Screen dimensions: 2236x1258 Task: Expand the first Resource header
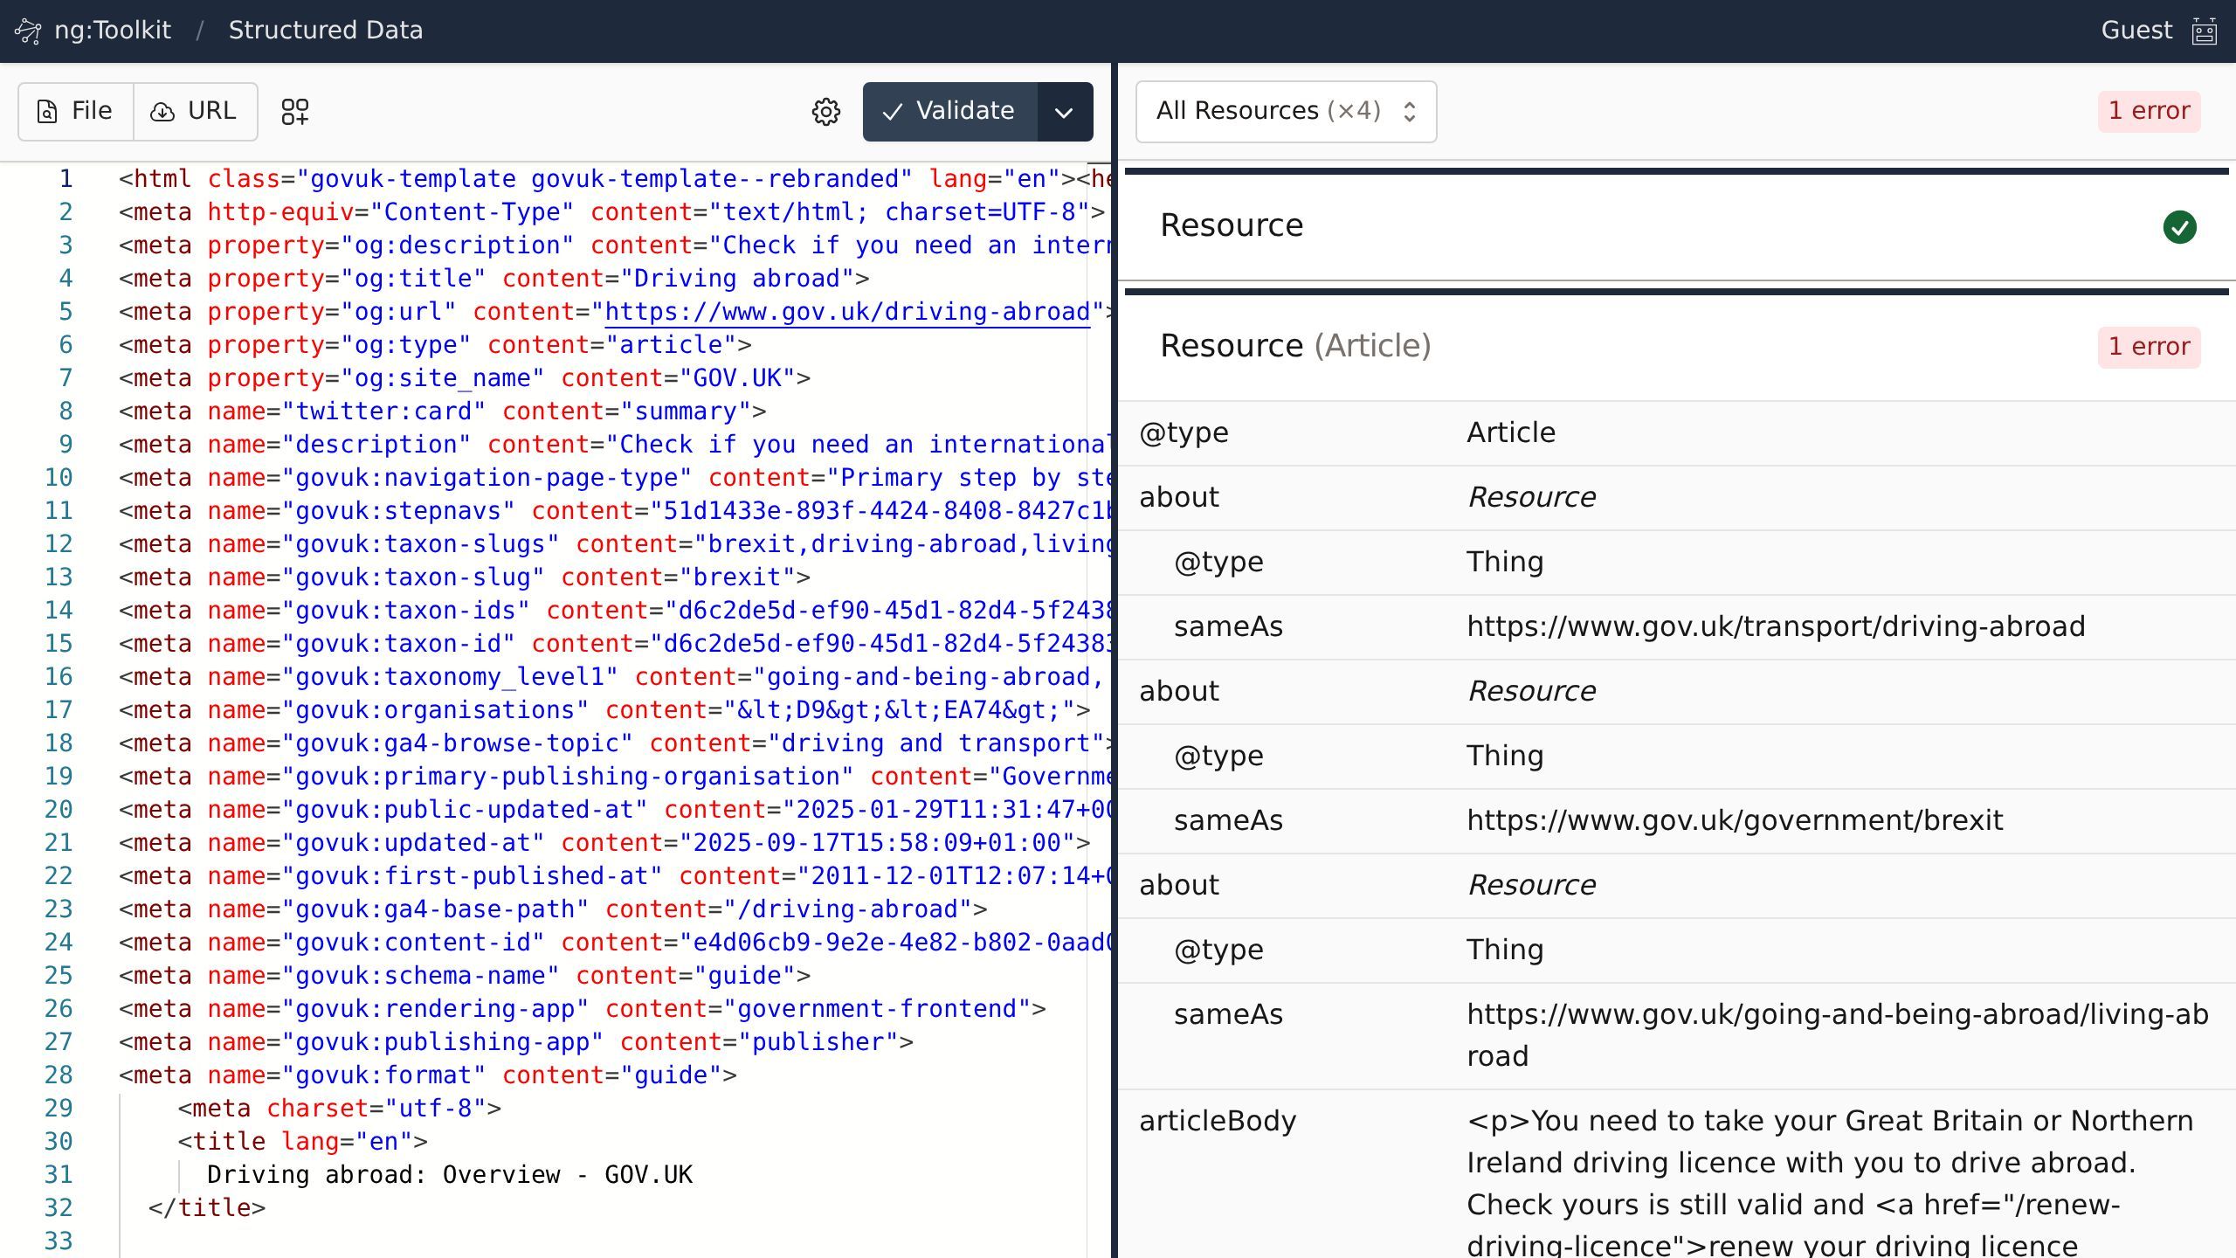[1231, 226]
